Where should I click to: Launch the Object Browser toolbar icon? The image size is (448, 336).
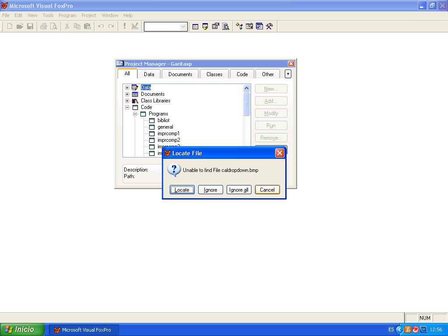click(249, 27)
